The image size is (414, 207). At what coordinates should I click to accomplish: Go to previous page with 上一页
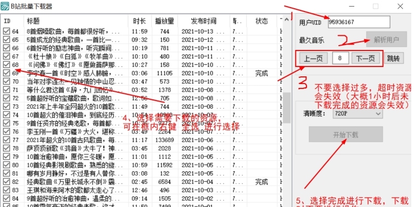314,58
